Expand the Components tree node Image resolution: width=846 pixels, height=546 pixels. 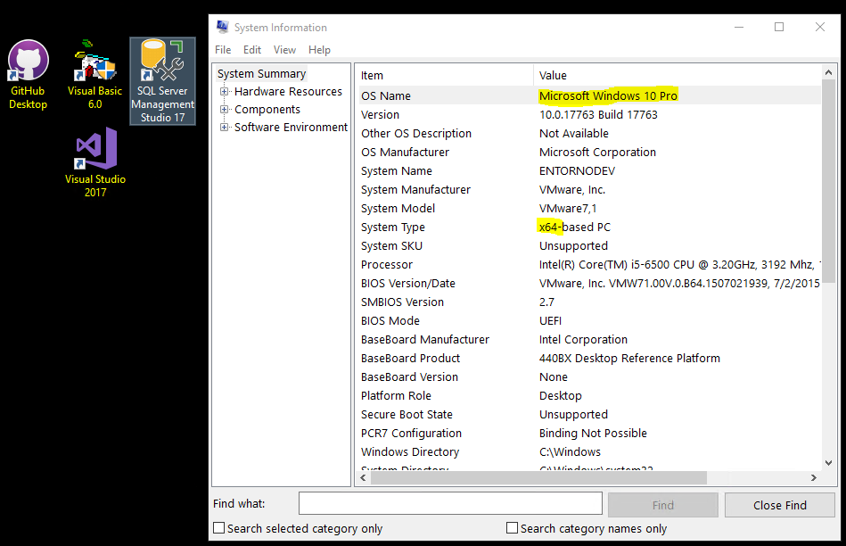pyautogui.click(x=224, y=109)
